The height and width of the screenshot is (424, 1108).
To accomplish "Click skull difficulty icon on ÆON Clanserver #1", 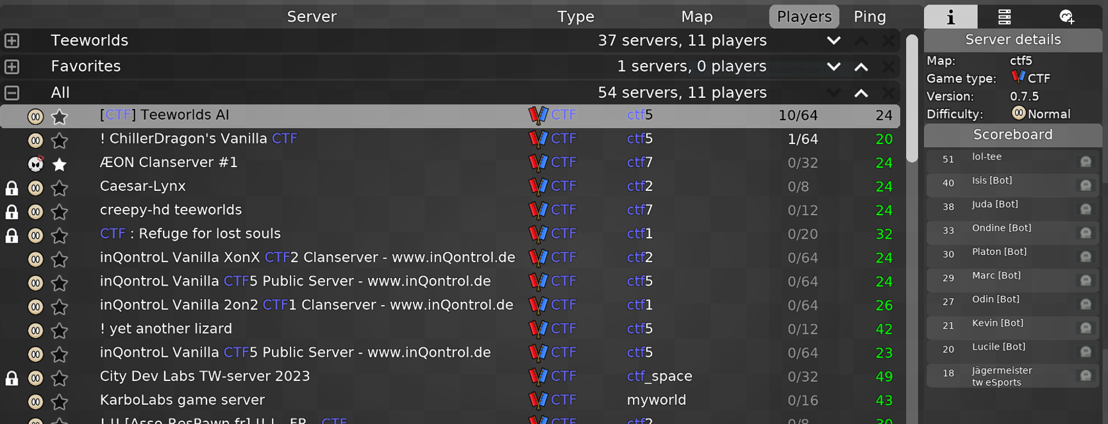I will [36, 164].
